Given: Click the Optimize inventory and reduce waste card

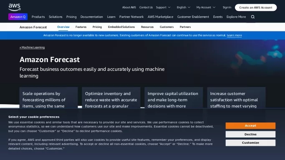Looking at the screenshot, I should (111, 97).
